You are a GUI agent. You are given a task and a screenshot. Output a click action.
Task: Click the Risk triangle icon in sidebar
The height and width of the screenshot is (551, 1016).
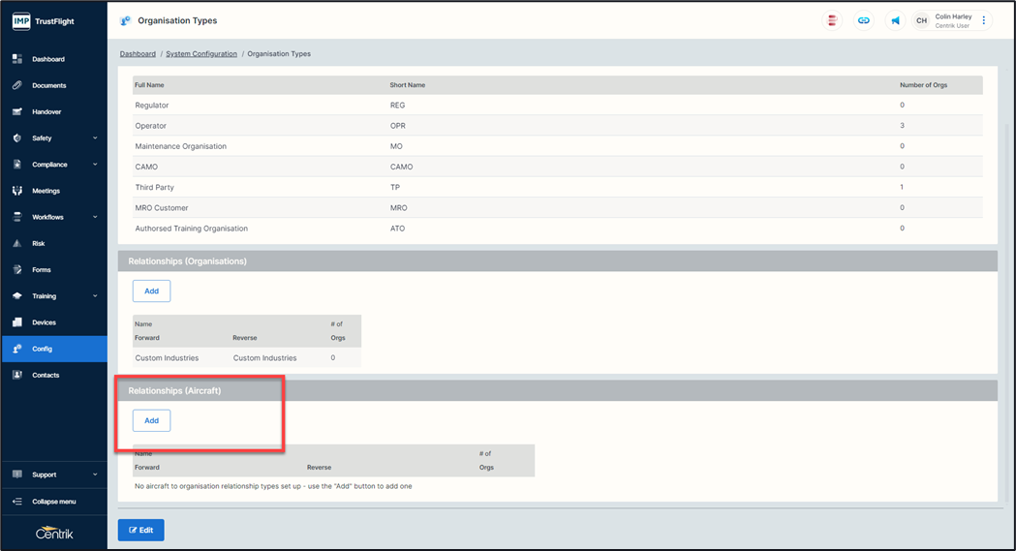pos(17,243)
